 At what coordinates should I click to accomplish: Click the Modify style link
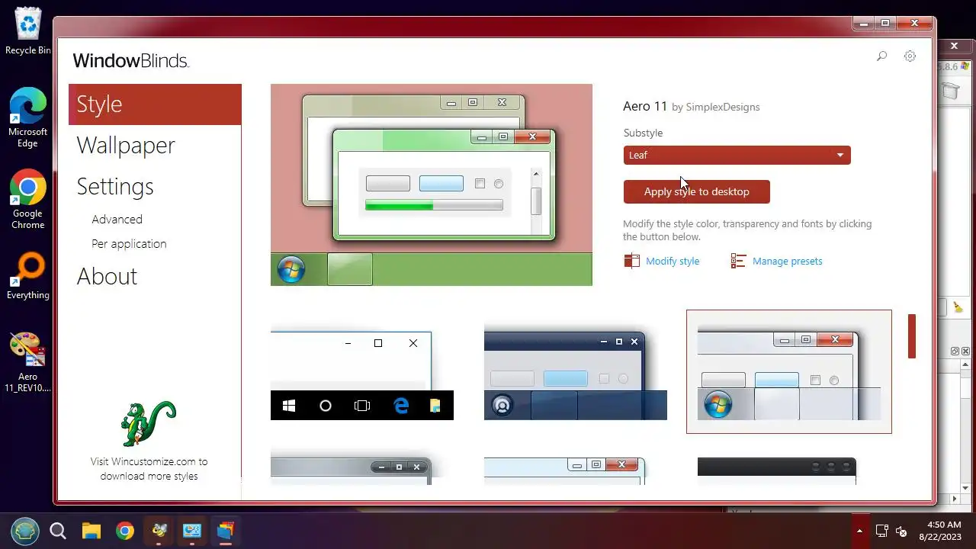(x=673, y=261)
